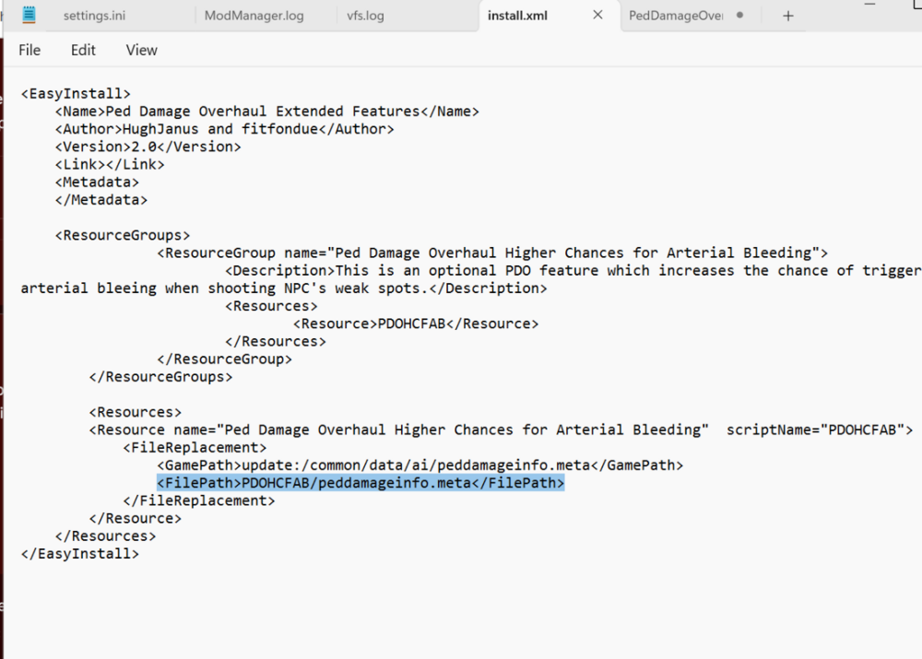Open the ModManager.log tab
The height and width of the screenshot is (659, 922).
pyautogui.click(x=254, y=16)
